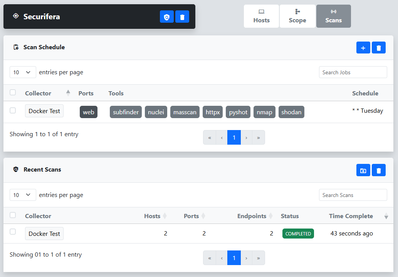Select the Docker Test row checkbox in Recent Scans
Image resolution: width=398 pixels, height=277 pixels.
click(13, 232)
